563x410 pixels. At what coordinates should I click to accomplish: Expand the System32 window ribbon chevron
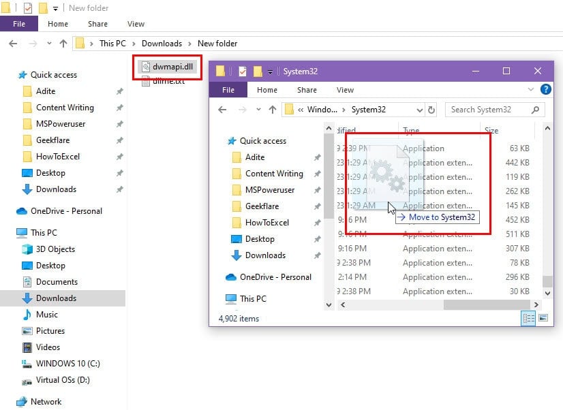[x=531, y=89]
